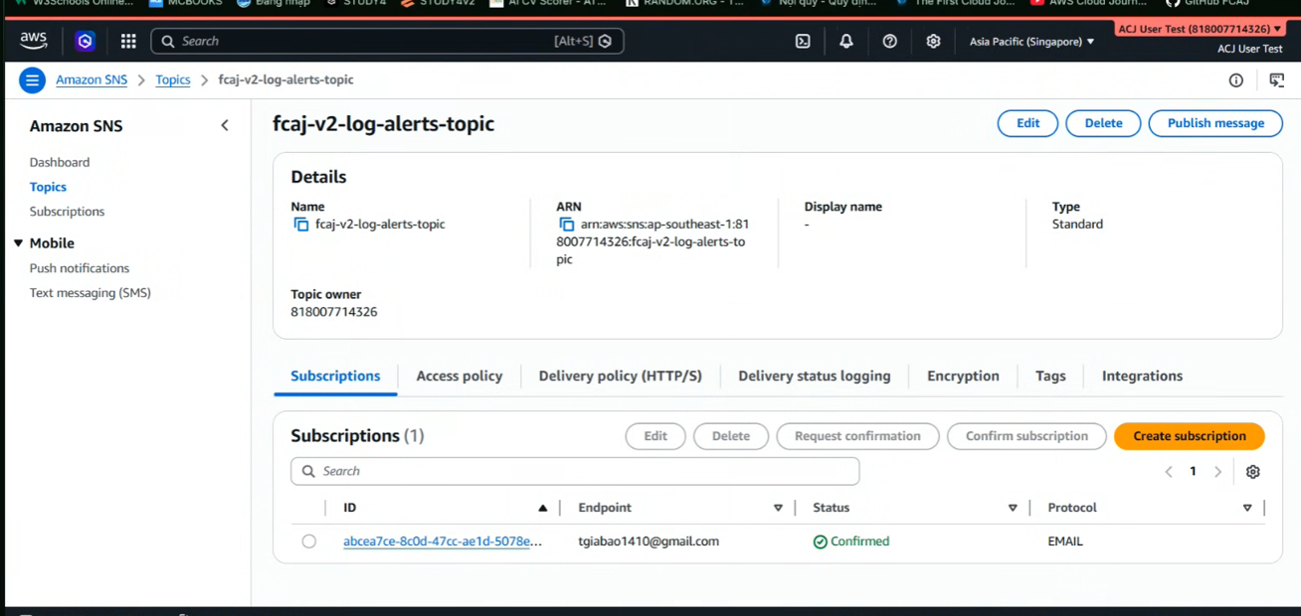This screenshot has height=616, width=1301.
Task: Sort subscriptions by the ID column arrow
Action: pyautogui.click(x=542, y=508)
